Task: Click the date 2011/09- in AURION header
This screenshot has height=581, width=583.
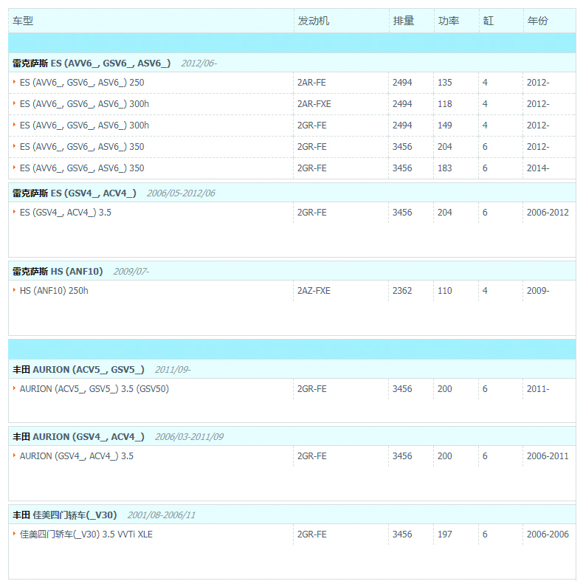Action: (x=173, y=370)
